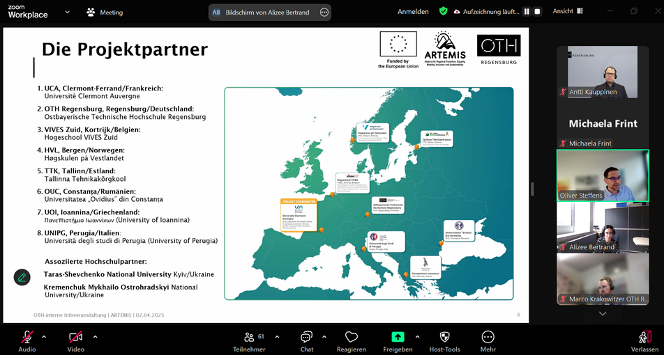
Task: Click Aufzeichnung läuft recording indicator
Action: pos(487,12)
